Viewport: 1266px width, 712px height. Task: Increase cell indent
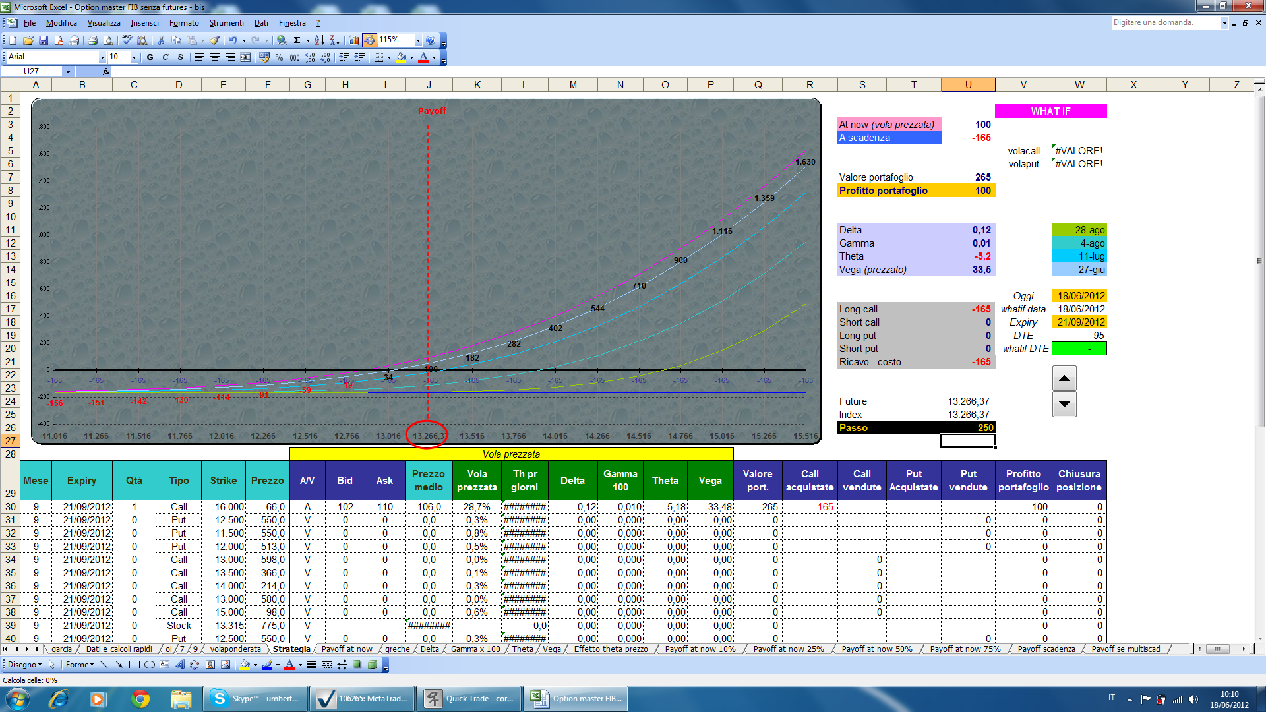pos(360,57)
